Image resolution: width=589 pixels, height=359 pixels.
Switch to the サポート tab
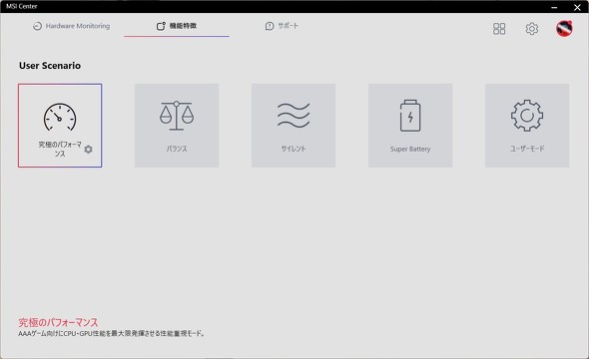point(282,26)
